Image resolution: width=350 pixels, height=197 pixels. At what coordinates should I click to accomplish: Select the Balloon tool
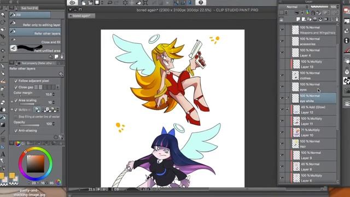(3, 161)
